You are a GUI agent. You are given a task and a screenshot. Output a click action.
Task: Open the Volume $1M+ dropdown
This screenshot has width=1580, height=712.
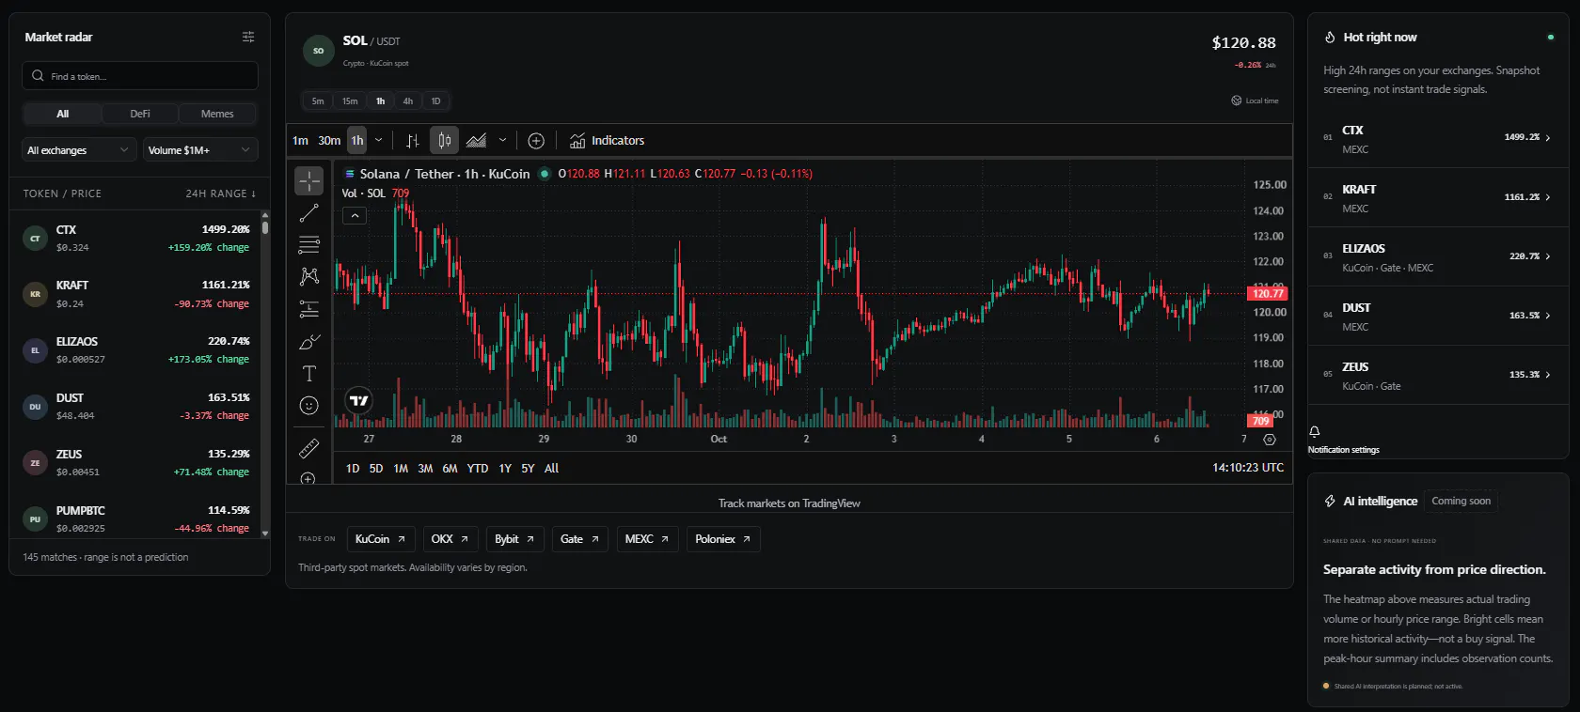(200, 150)
